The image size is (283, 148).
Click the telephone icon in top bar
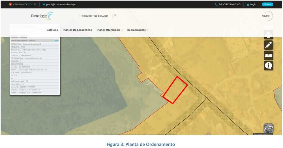tap(216, 5)
